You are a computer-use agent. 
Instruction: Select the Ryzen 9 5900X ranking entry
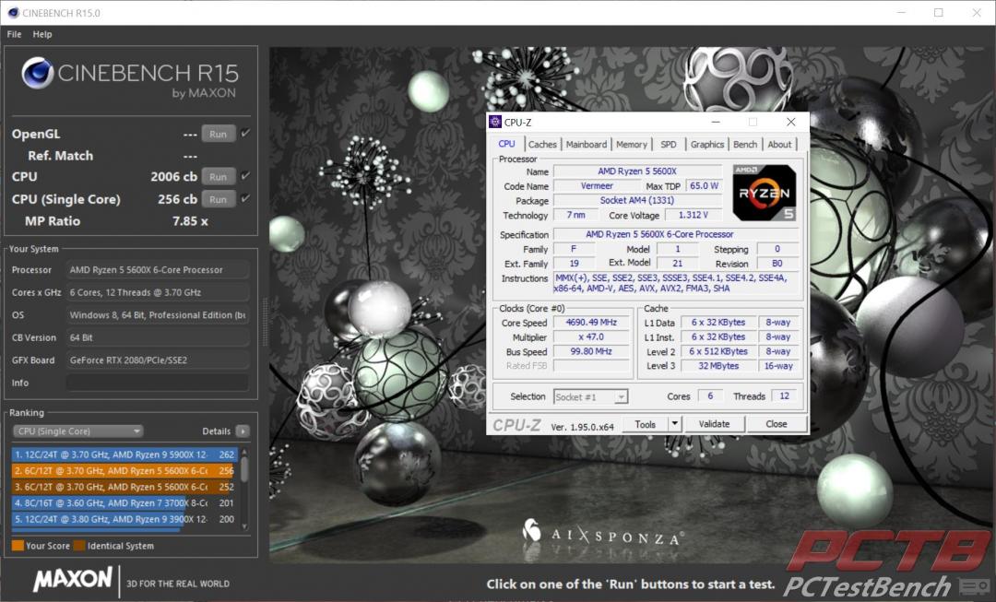125,454
